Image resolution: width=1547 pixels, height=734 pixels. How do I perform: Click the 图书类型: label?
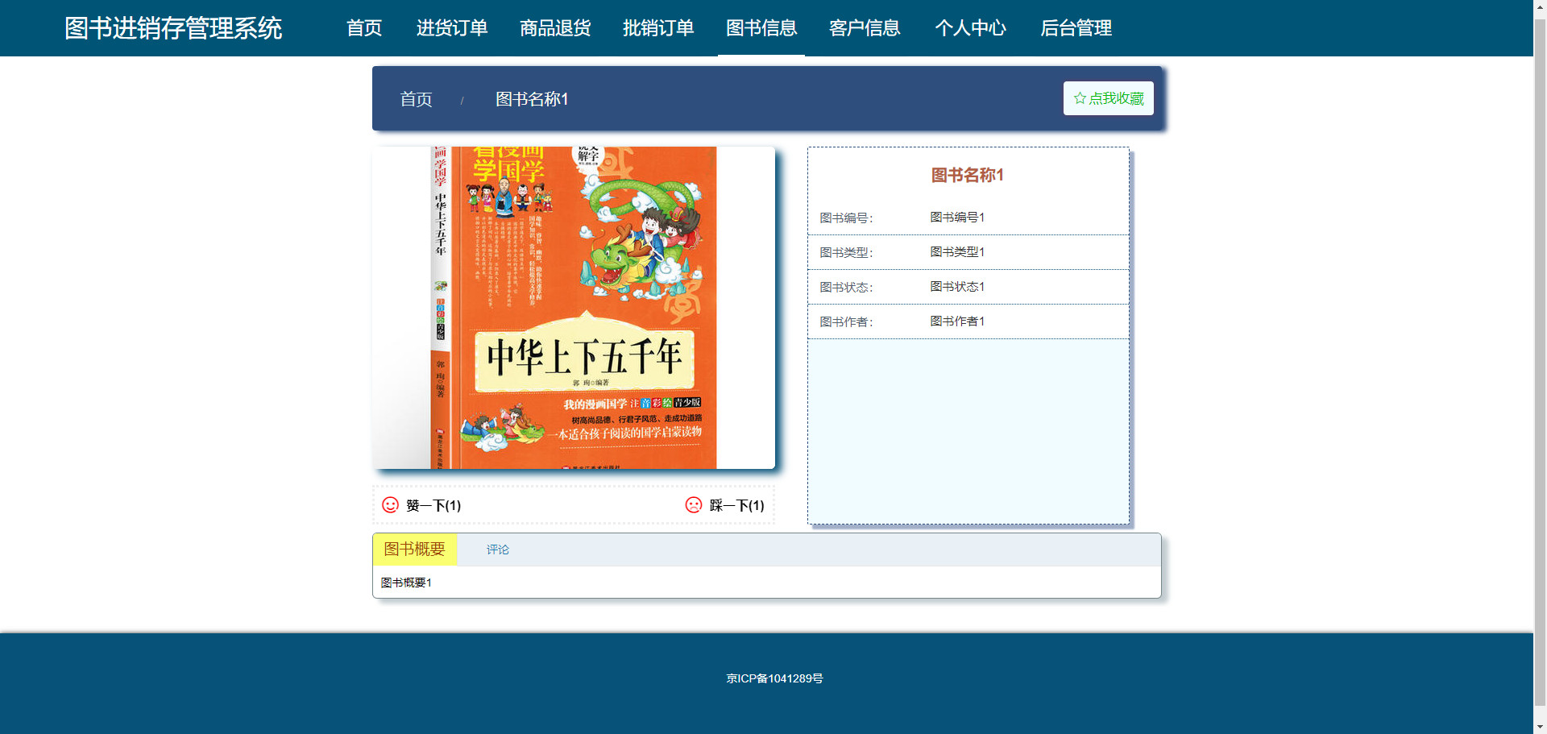(x=846, y=253)
